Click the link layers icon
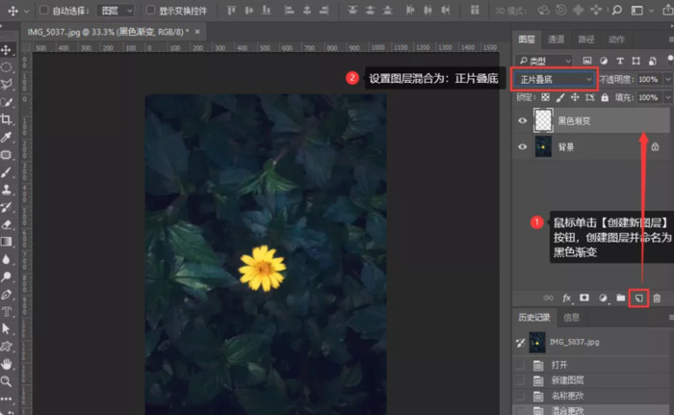This screenshot has width=674, height=415. pyautogui.click(x=548, y=298)
